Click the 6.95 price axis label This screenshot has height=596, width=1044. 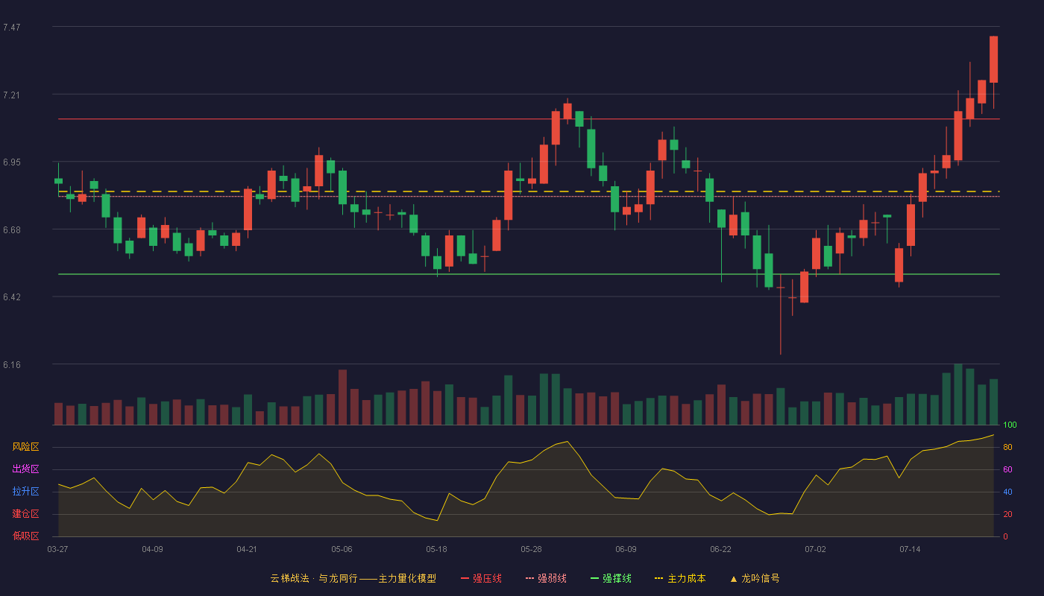point(11,162)
